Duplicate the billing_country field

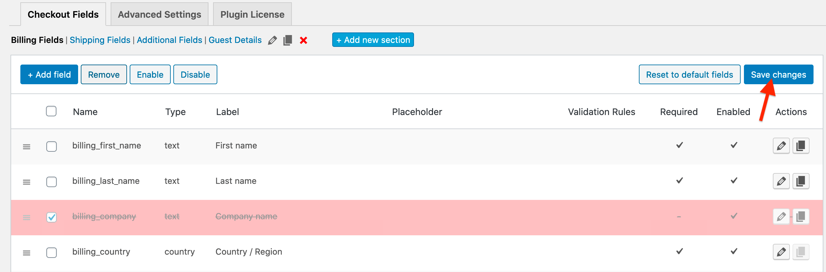(801, 252)
